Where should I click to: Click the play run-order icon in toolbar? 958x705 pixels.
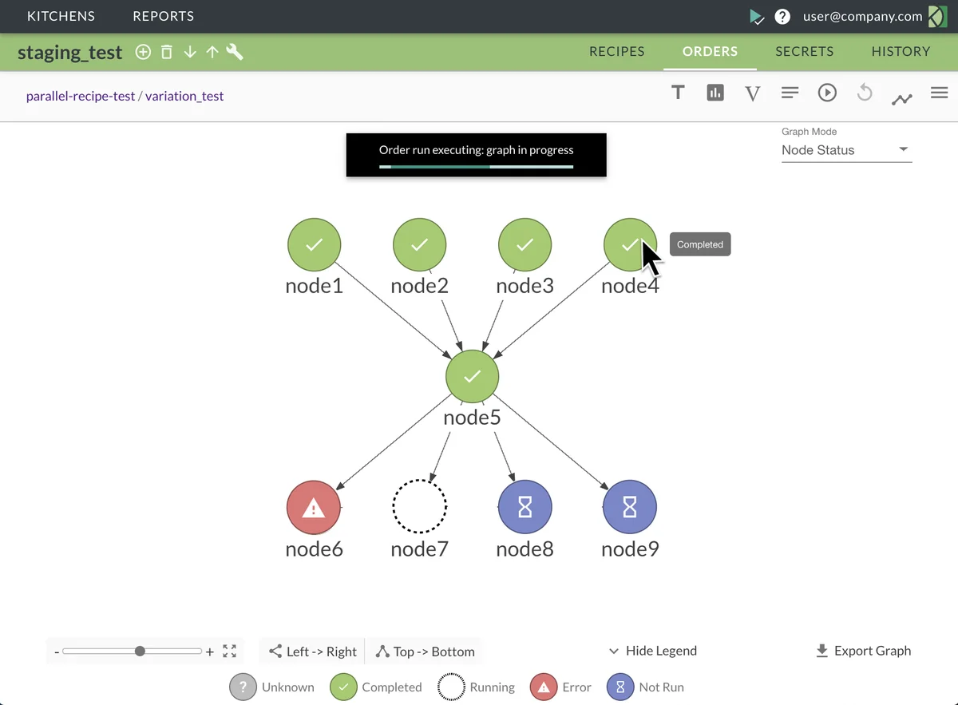(827, 93)
